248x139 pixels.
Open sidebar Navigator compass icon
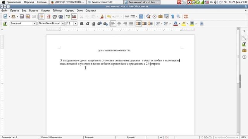245,57
